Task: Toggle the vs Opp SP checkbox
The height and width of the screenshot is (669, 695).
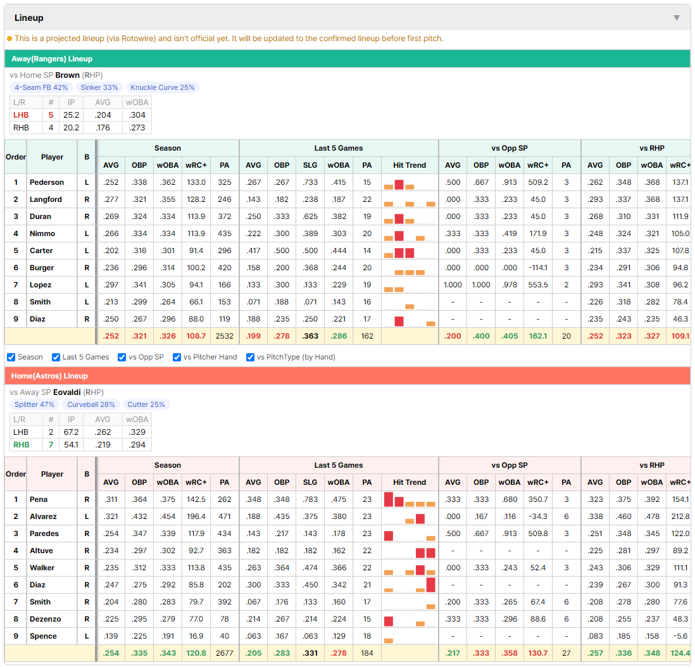Action: [122, 358]
